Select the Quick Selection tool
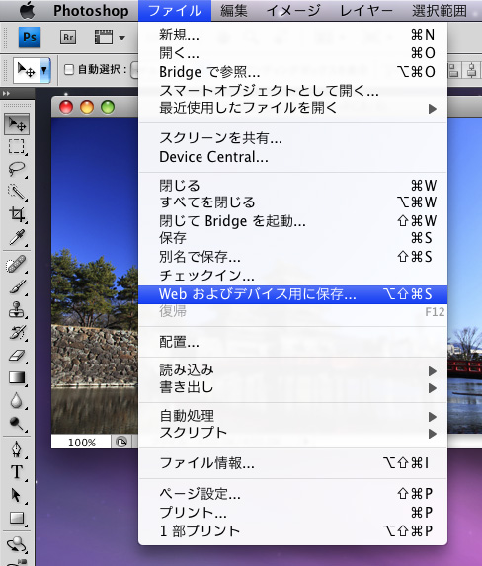 click(17, 192)
